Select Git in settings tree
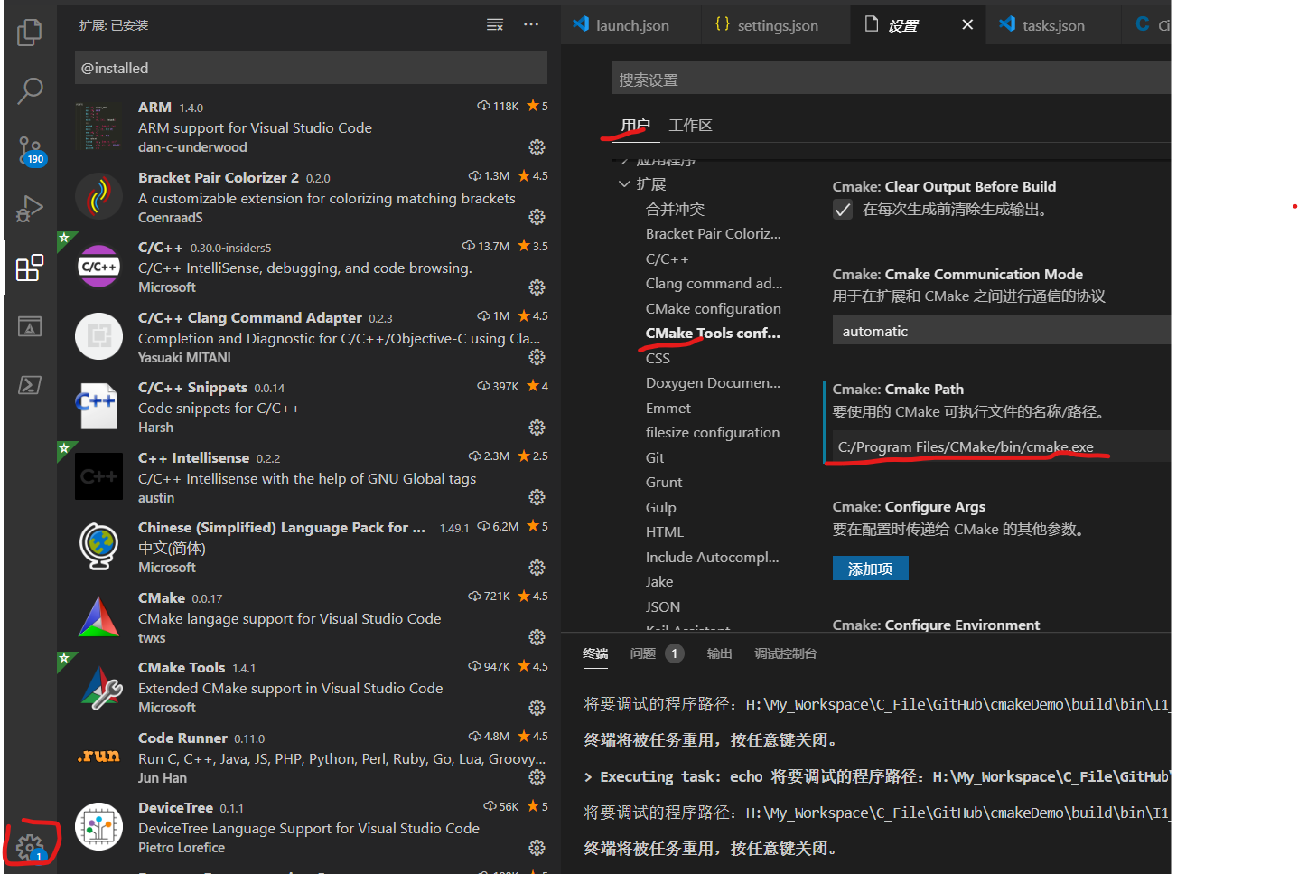The height and width of the screenshot is (874, 1298). [654, 458]
